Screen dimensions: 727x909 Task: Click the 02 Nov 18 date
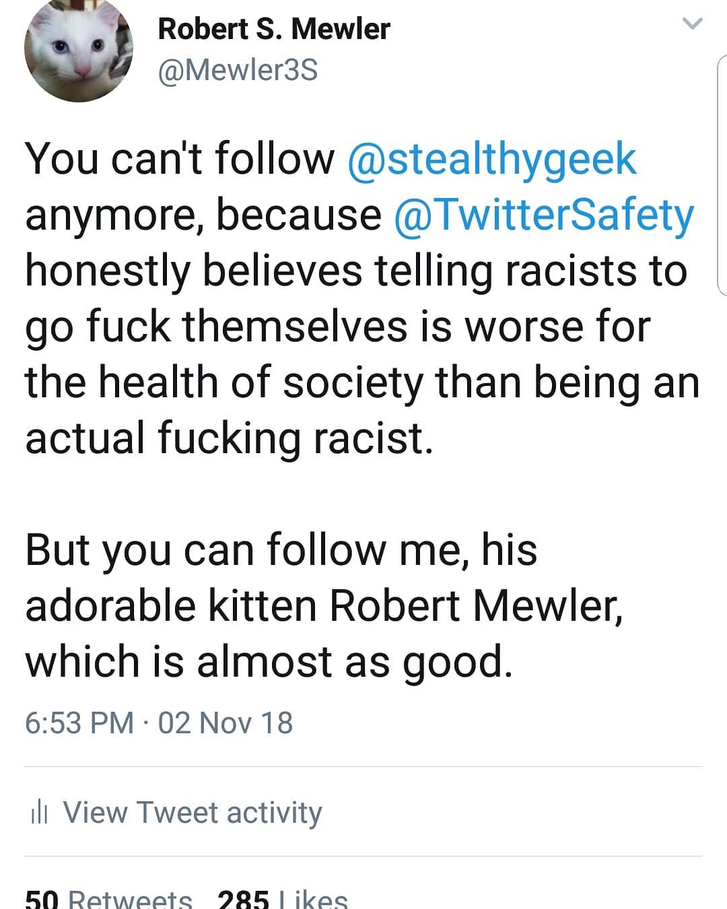pos(226,723)
